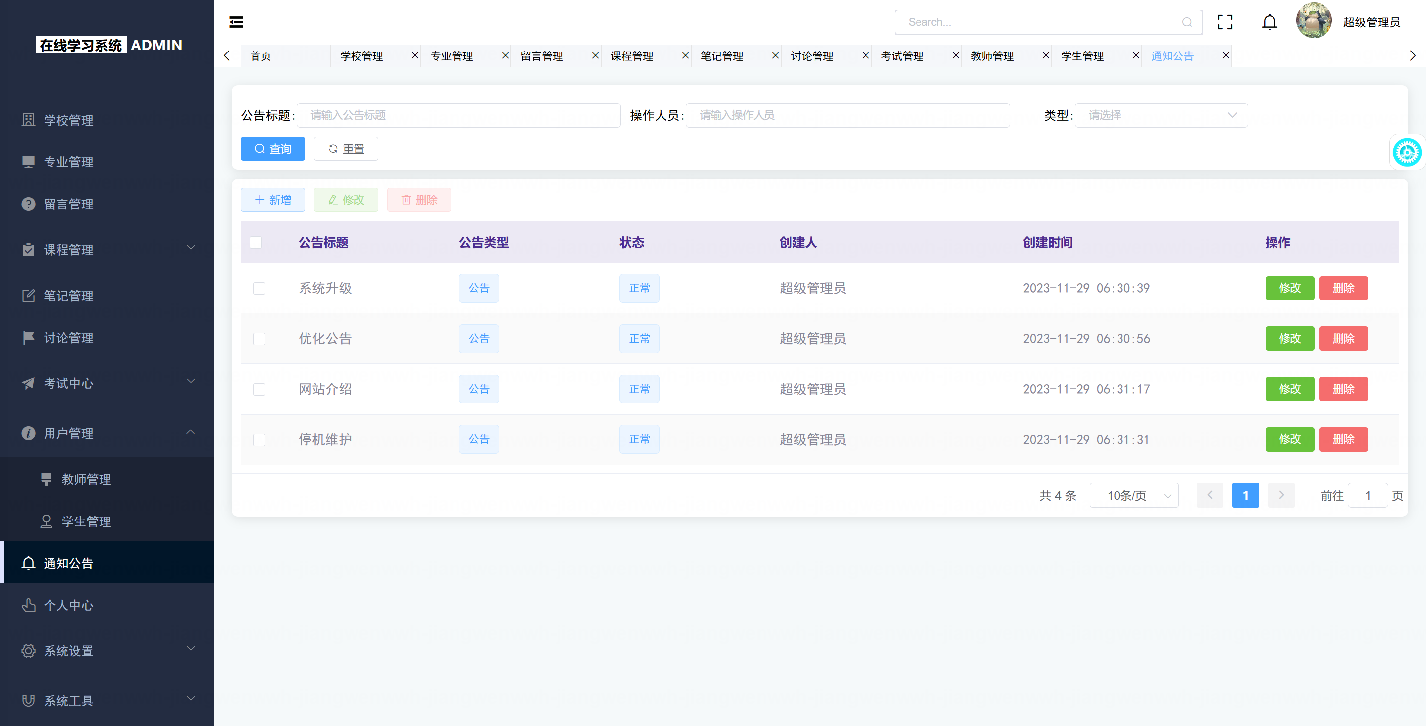Screen dimensions: 1426x726
Task: Switch to the 课程管理 tab
Action: pos(632,56)
